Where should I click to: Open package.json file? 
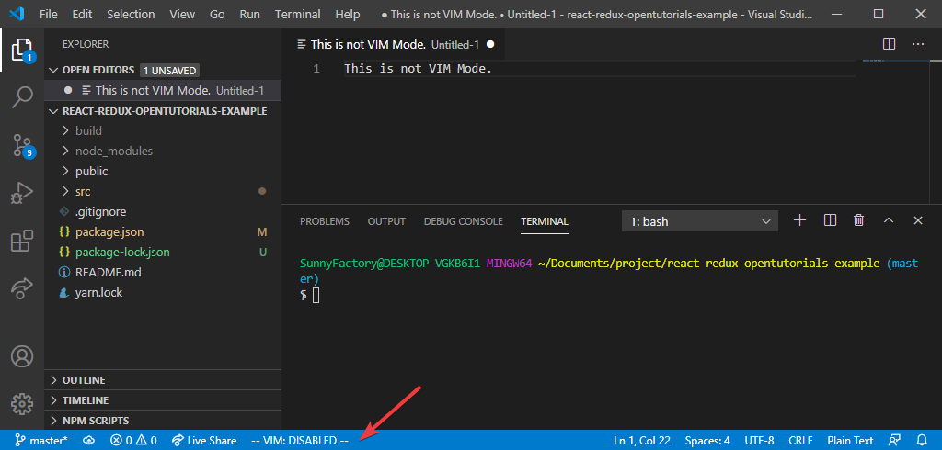(109, 231)
